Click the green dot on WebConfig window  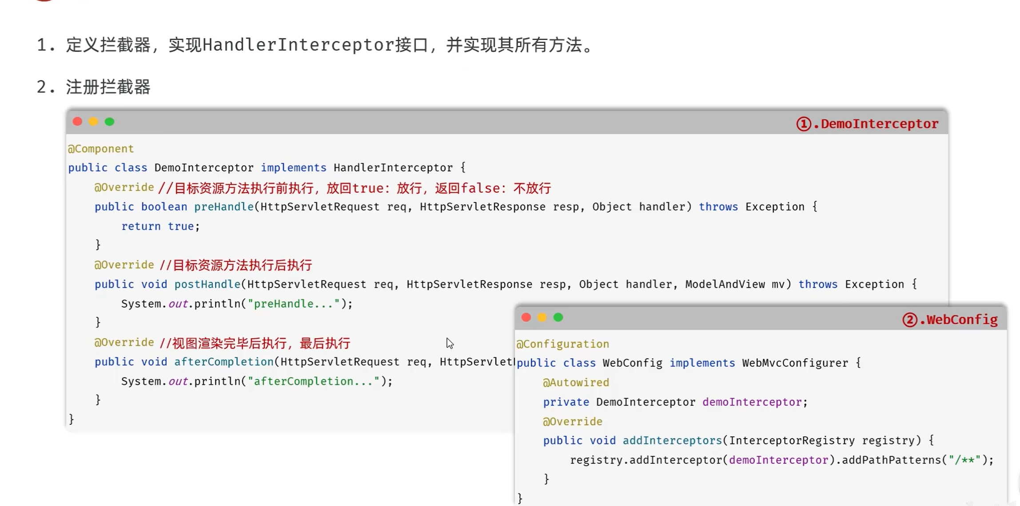(x=558, y=317)
